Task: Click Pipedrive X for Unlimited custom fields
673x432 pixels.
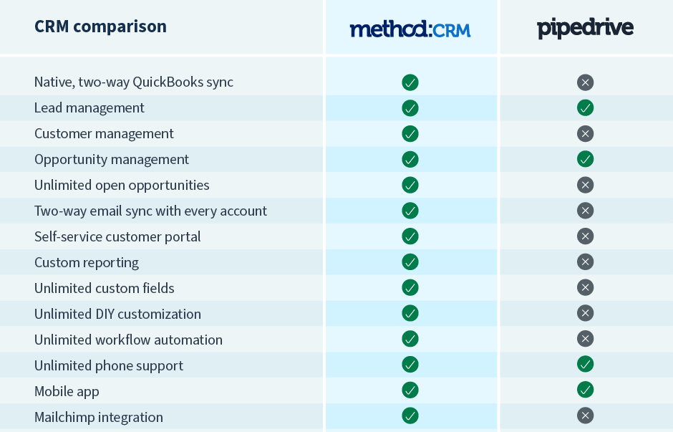Action: click(x=585, y=288)
